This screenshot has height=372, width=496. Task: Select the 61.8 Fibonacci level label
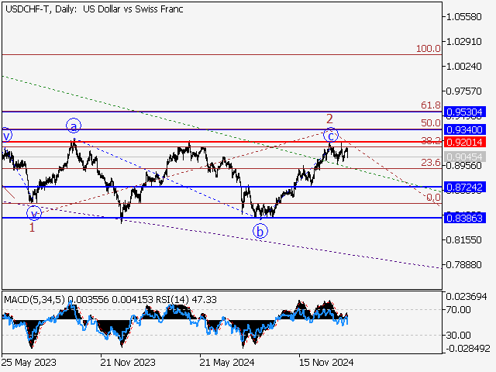coord(430,105)
